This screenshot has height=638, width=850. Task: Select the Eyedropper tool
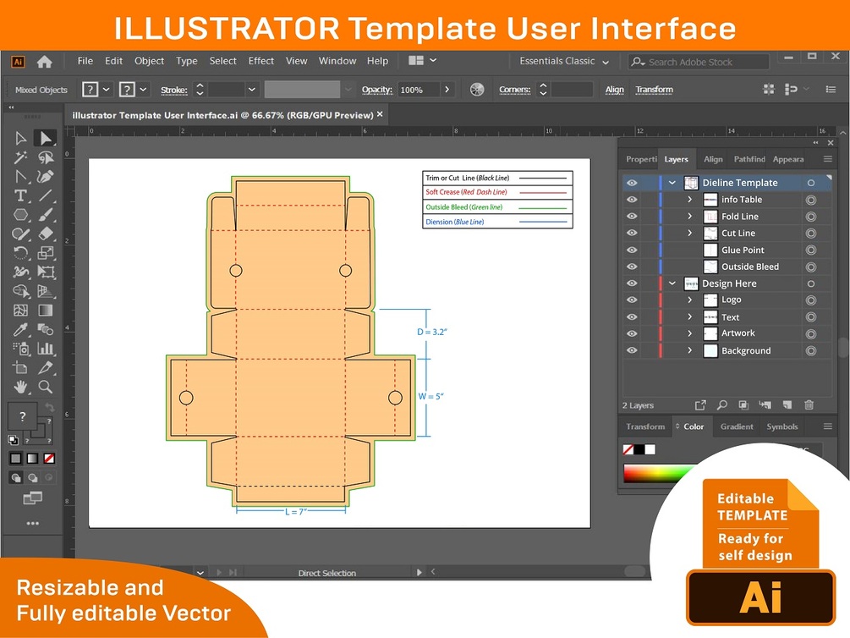(x=20, y=329)
